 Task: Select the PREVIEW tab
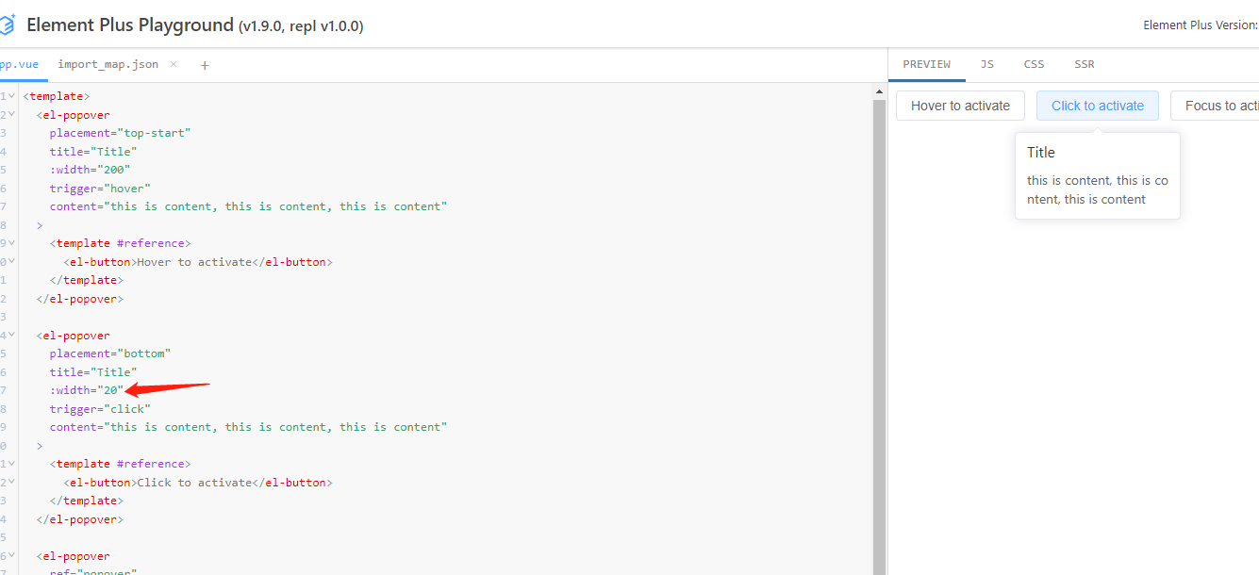click(x=927, y=64)
